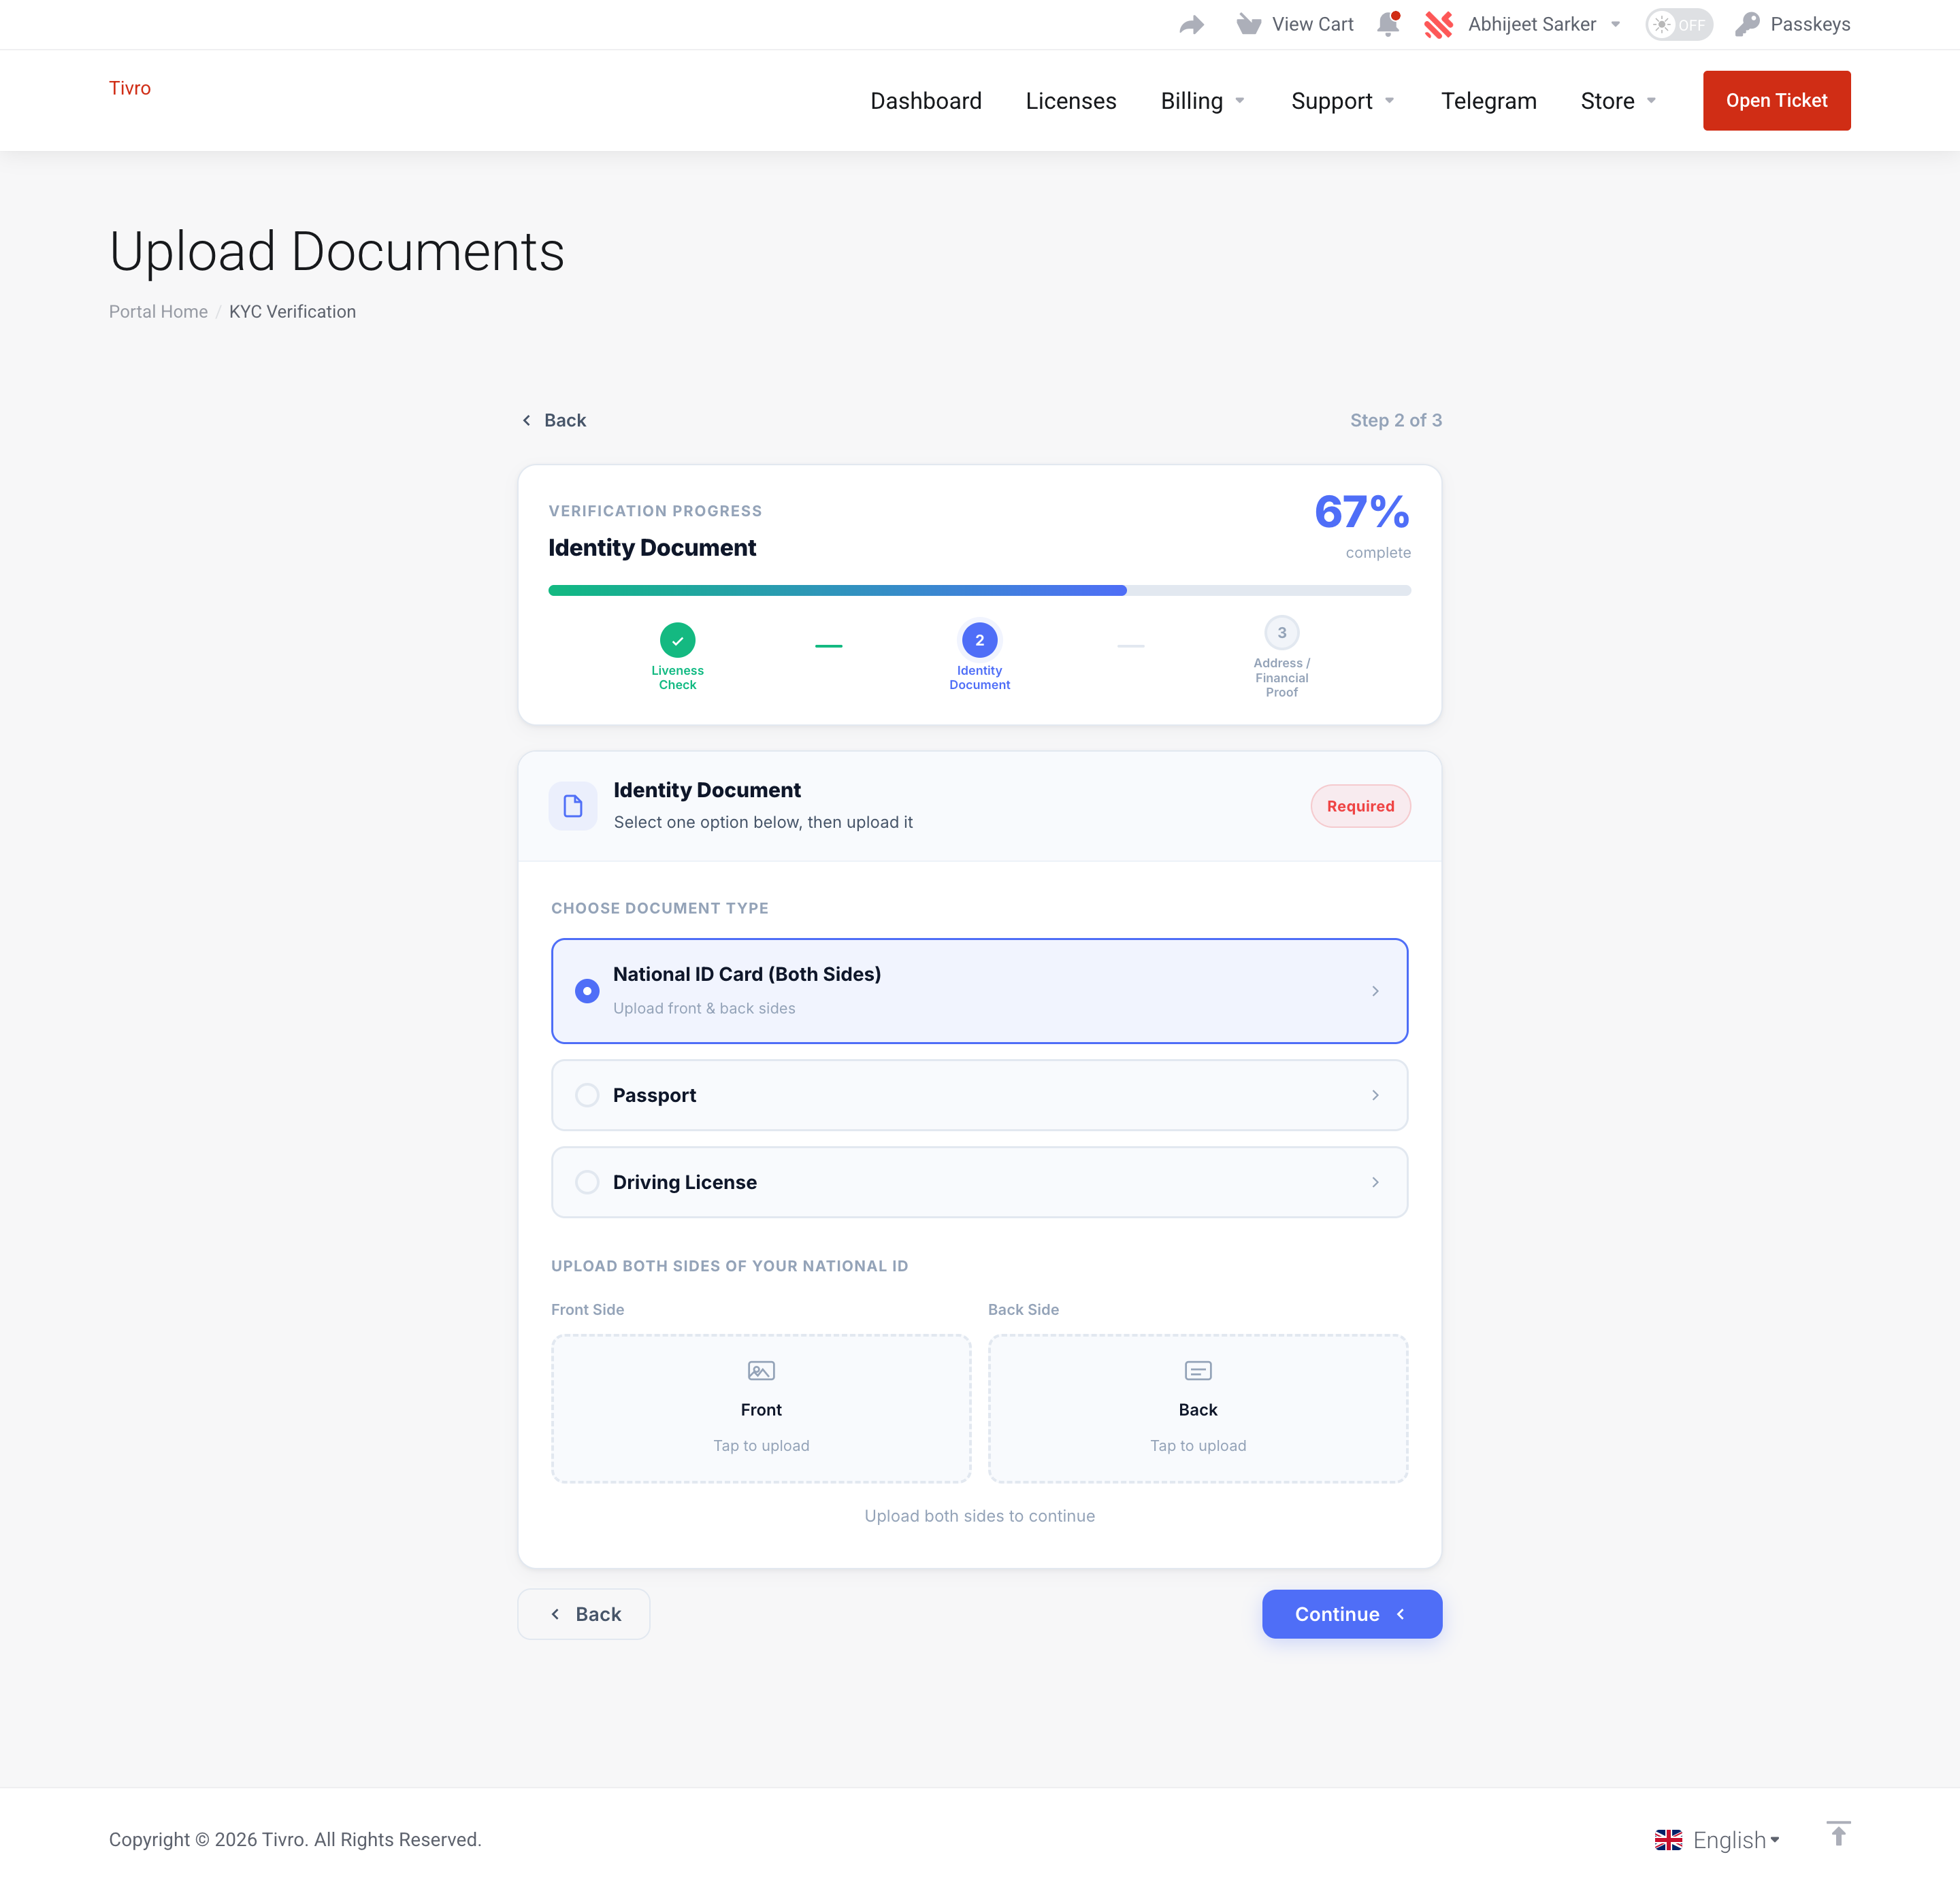Click the completed Liveness Check step
The height and width of the screenshot is (1891, 1960).
pos(677,639)
